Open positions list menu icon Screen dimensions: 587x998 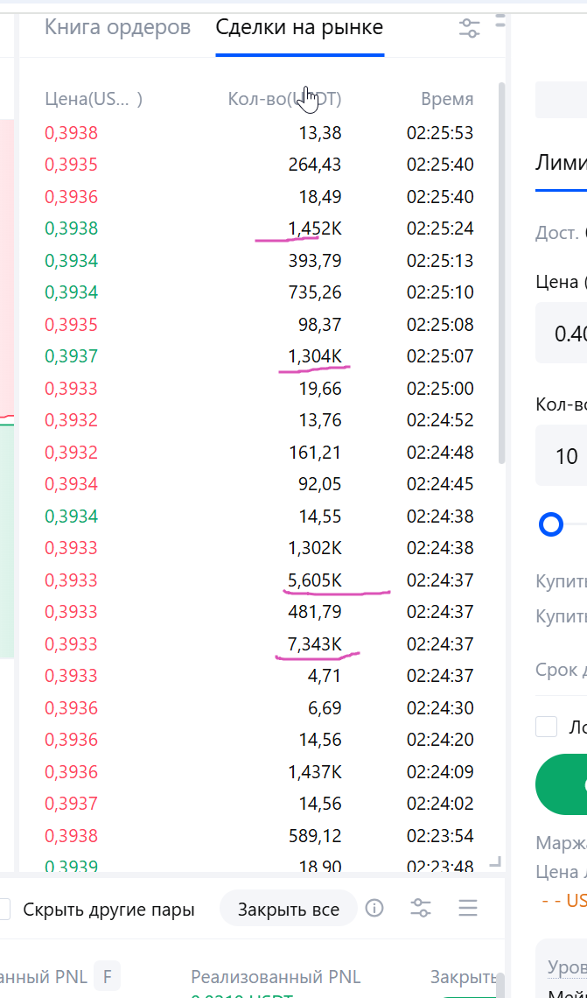click(x=468, y=908)
